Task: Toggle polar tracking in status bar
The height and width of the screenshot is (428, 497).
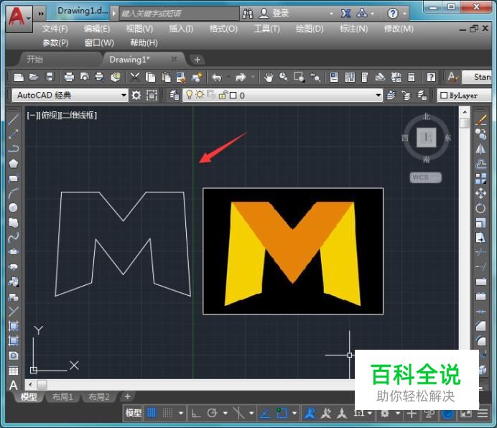Action: pyautogui.click(x=212, y=413)
